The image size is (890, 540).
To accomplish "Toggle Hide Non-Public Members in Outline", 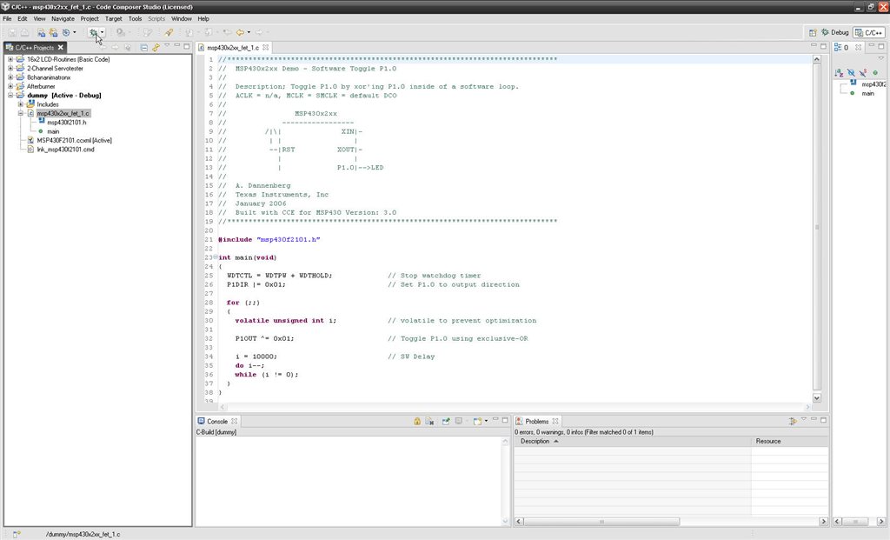I will 874,72.
